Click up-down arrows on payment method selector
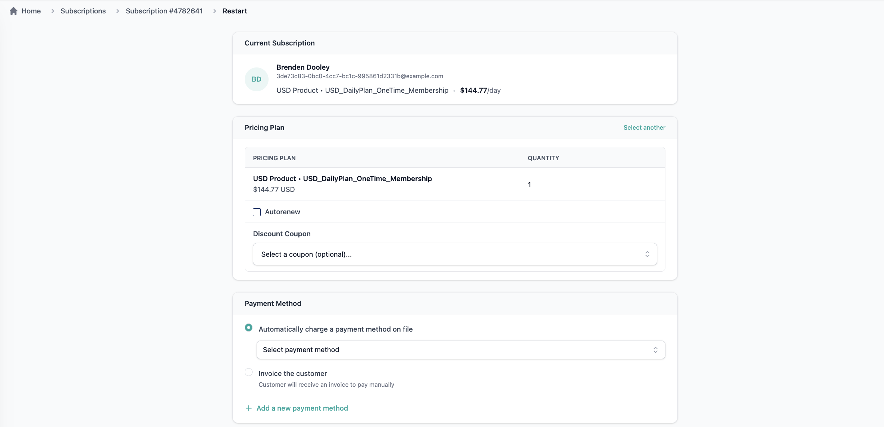This screenshot has width=884, height=427. coord(655,350)
